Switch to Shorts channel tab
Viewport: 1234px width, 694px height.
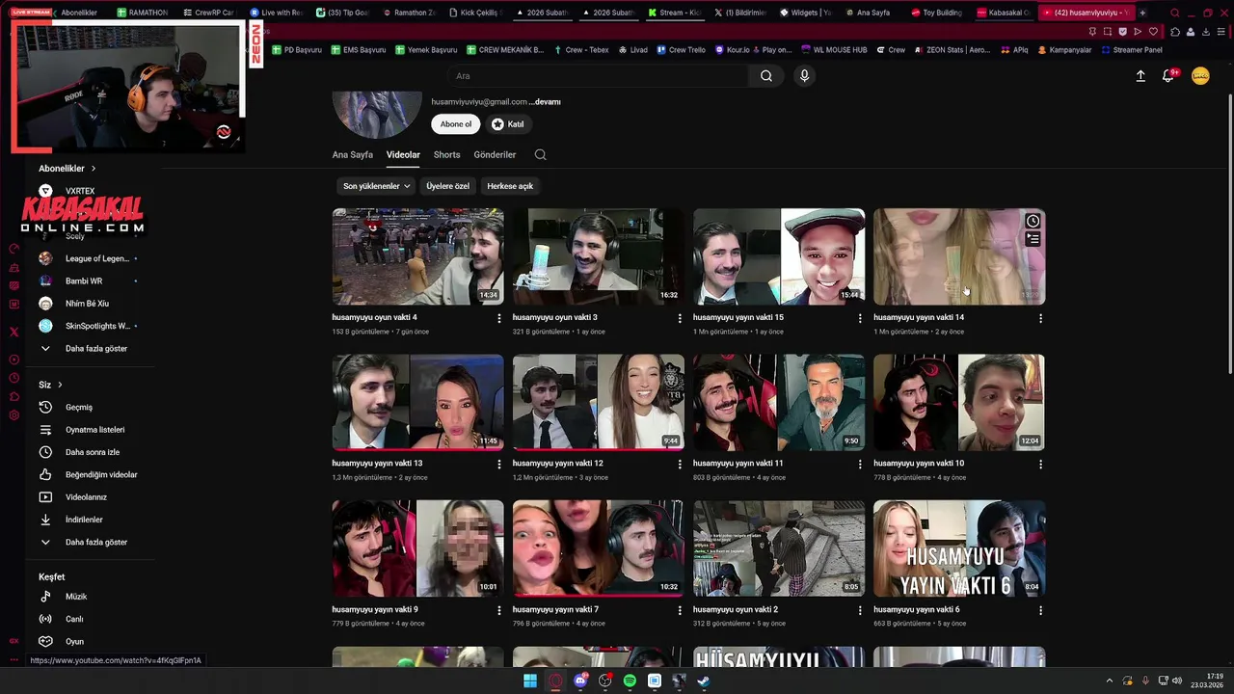(x=446, y=154)
